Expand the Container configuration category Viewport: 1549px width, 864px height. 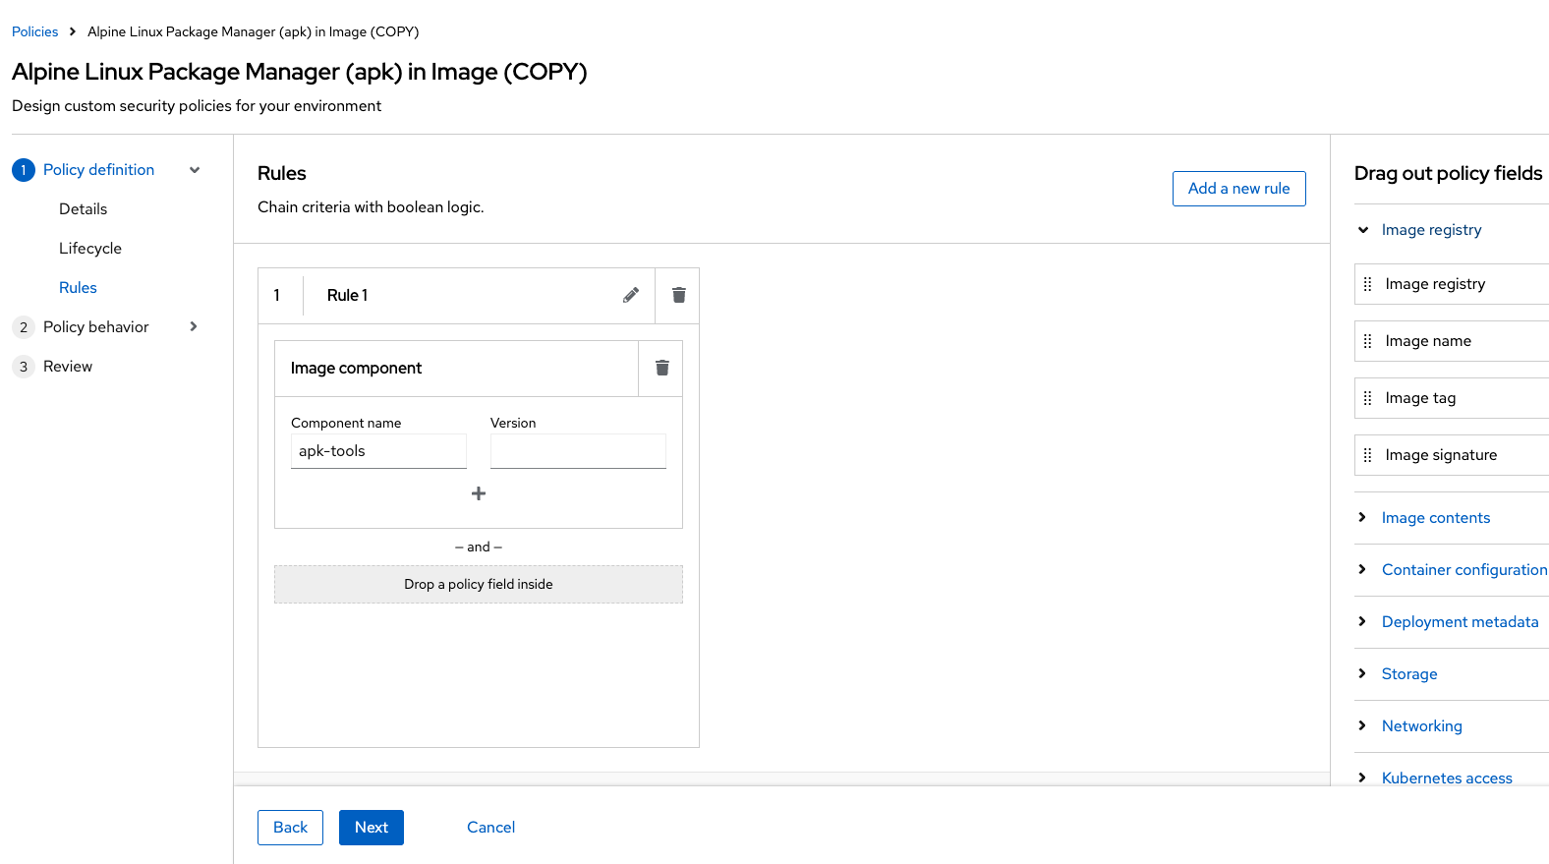[1362, 569]
